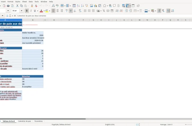This screenshot has height=126, width=192.
Task: Insert a chart using the chart icon
Action: [x=95, y=6]
